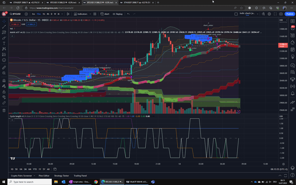
Task: Expand the Crypto Pairs Screener dropdown
Action: [34, 176]
